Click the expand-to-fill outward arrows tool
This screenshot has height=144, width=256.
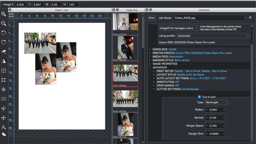click(x=4, y=80)
